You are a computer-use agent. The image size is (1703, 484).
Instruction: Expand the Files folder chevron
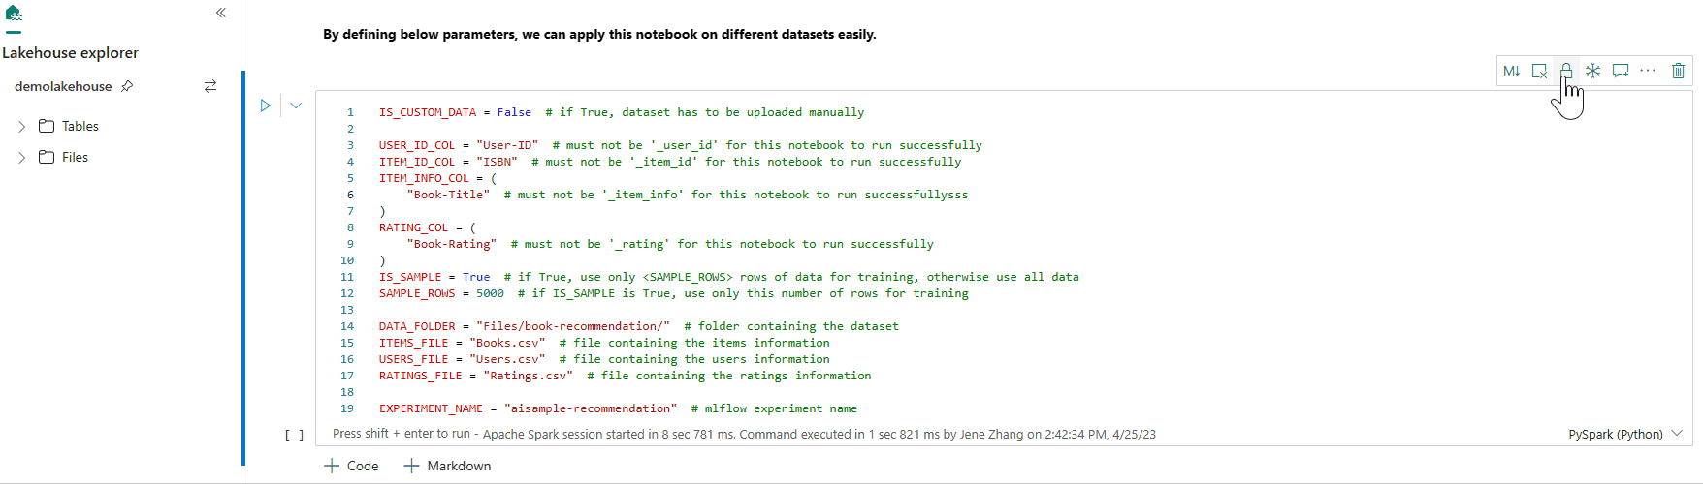(21, 158)
